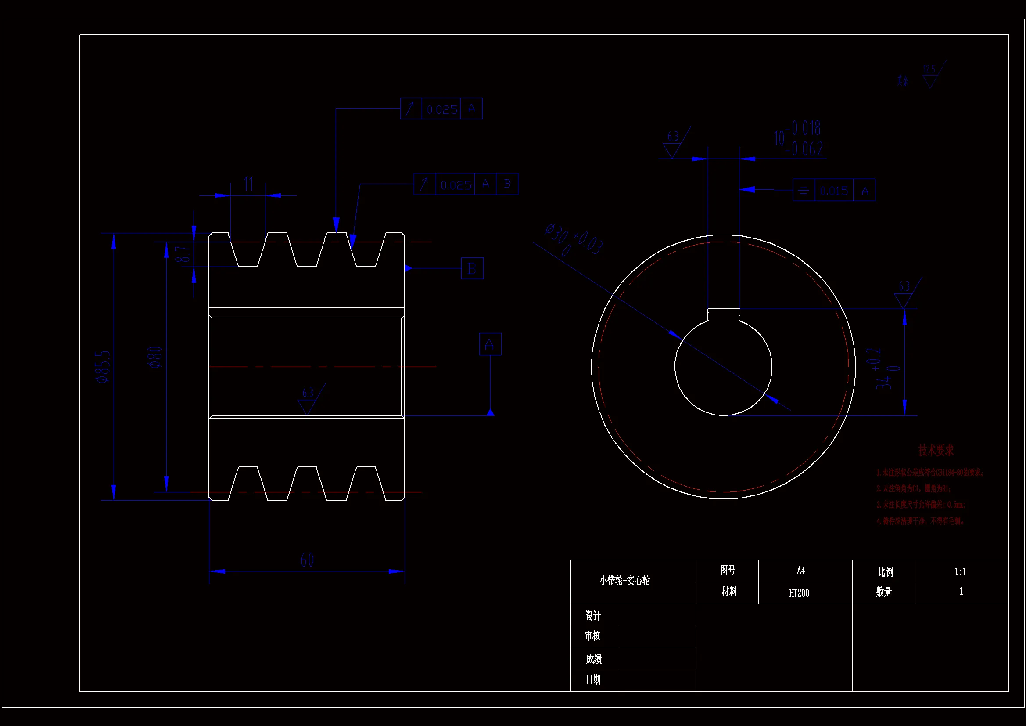The height and width of the screenshot is (726, 1026).
Task: Select the 6.3 roughness symbol near the 34 dimension
Action: click(904, 295)
